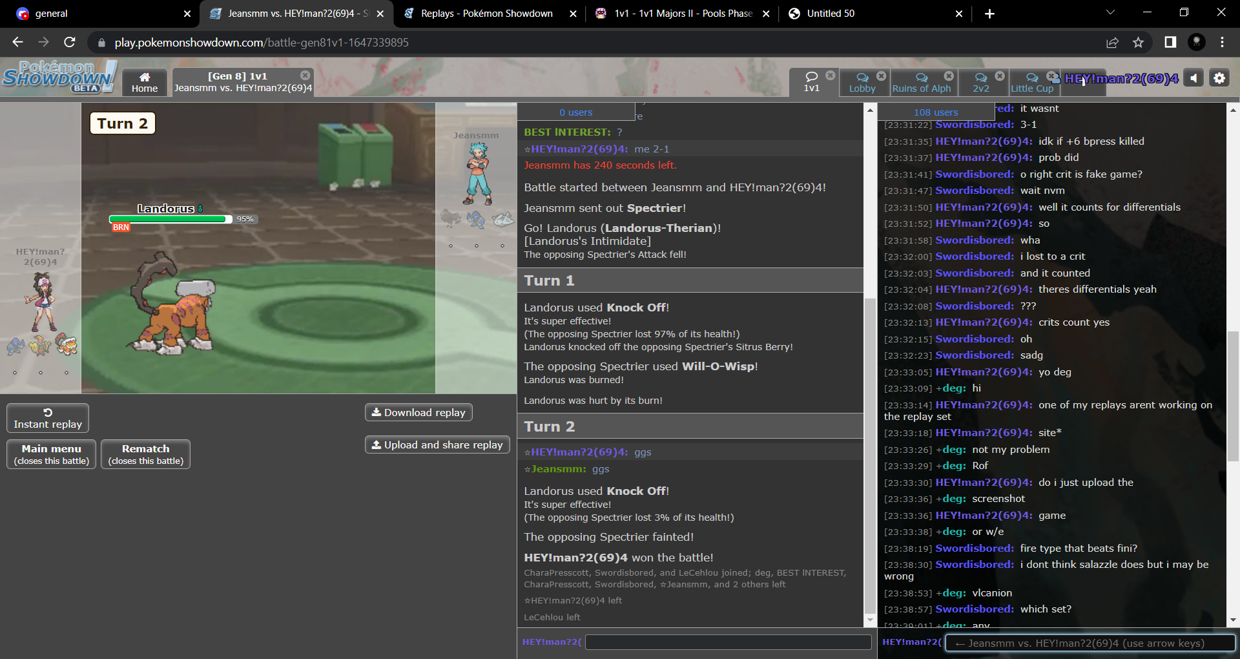Click Jeansmm name next to 'ggs'
Viewport: 1240px width, 659px height.
point(558,469)
